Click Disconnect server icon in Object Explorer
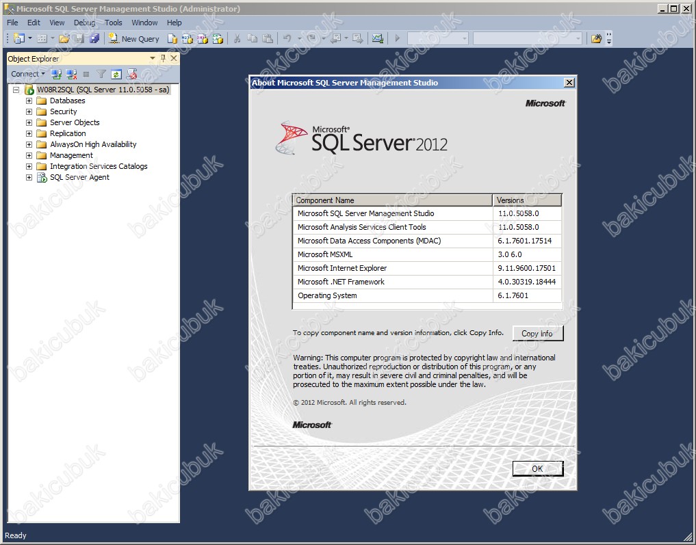 pos(71,74)
